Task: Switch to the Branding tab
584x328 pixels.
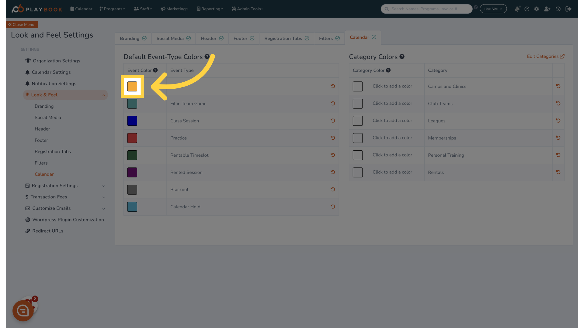Action: (133, 38)
